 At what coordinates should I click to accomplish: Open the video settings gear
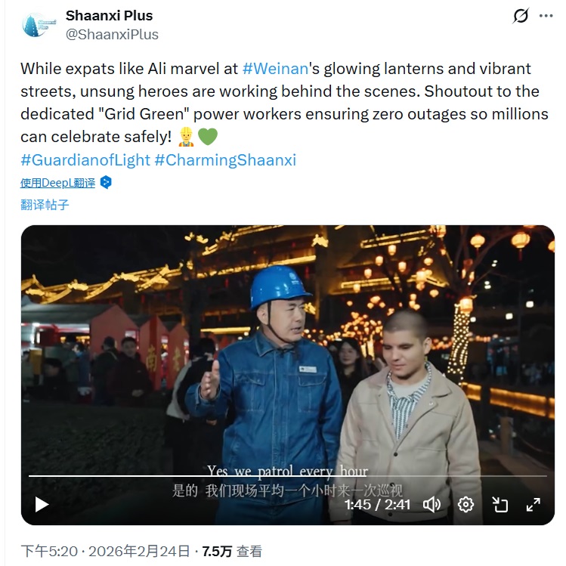(x=466, y=504)
